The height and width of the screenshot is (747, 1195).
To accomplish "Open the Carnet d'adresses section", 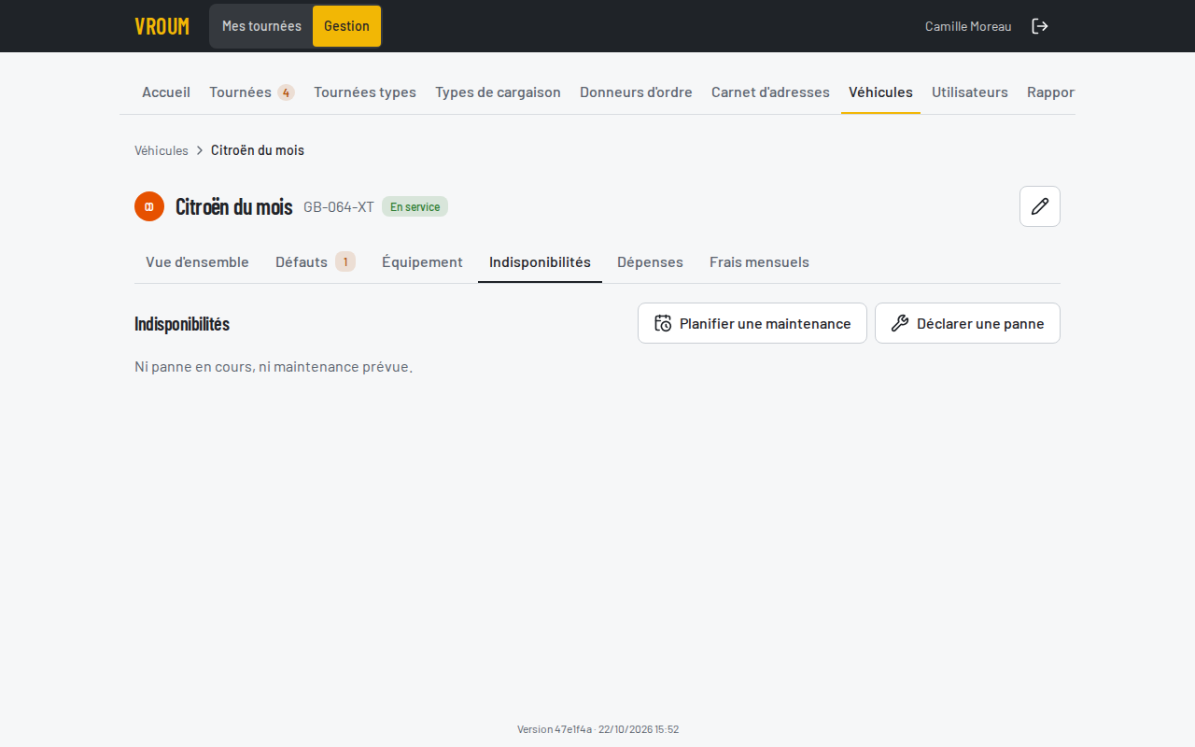I will click(770, 92).
